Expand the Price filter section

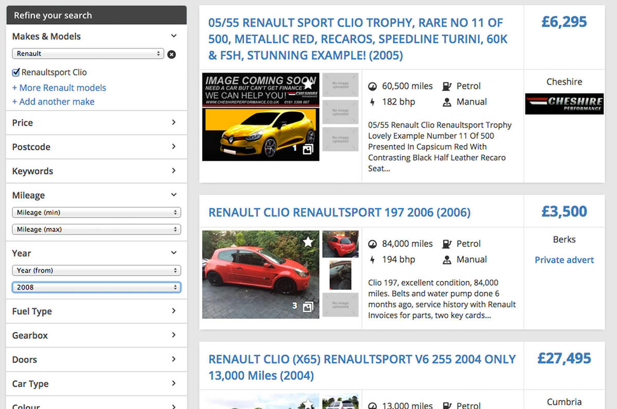pyautogui.click(x=96, y=122)
